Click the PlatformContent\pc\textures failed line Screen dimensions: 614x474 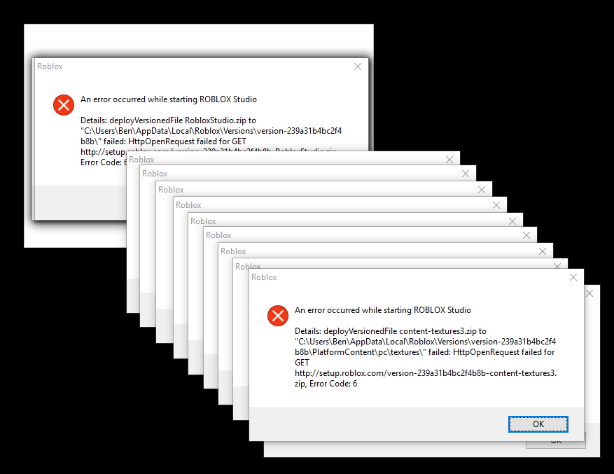tap(425, 352)
